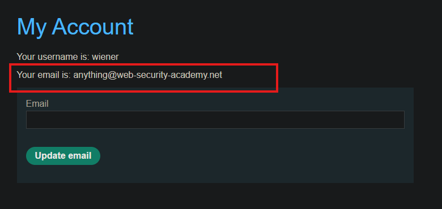Image resolution: width=442 pixels, height=209 pixels.
Task: Select the My Account page heading
Action: (75, 27)
